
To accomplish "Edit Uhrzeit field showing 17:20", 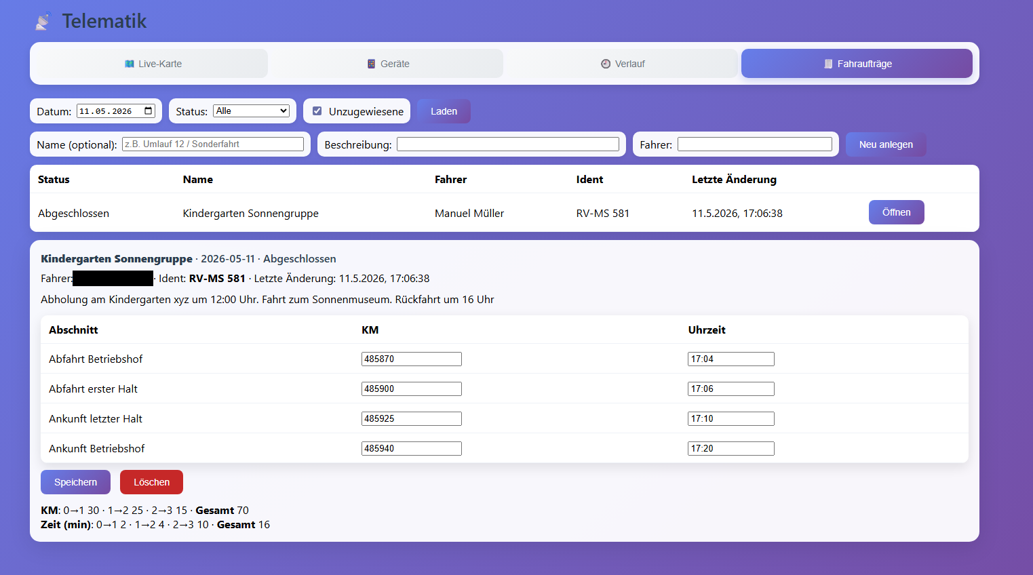I will pyautogui.click(x=731, y=448).
